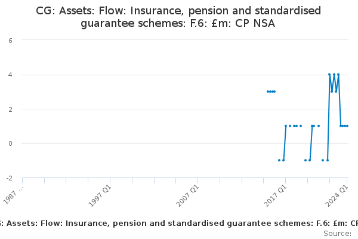This screenshot has height=239, width=358.
Task: Click the y-axis label 6
Action: [x=10, y=41]
